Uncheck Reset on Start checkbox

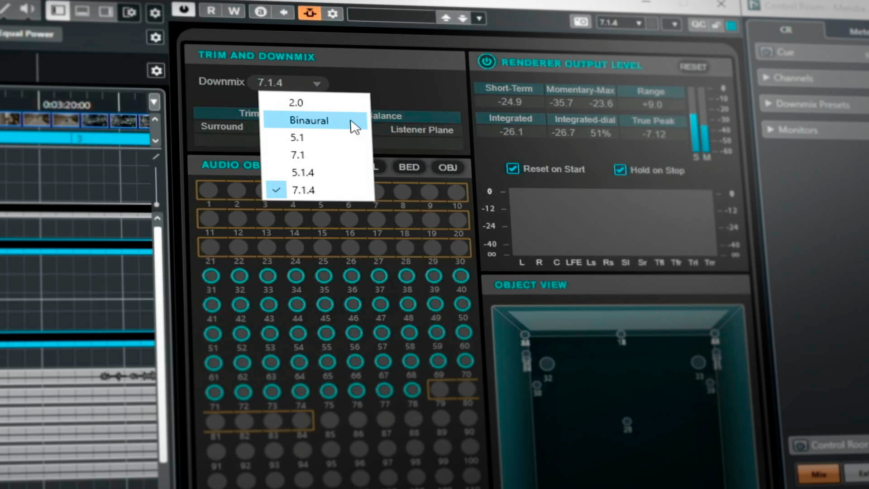512,169
